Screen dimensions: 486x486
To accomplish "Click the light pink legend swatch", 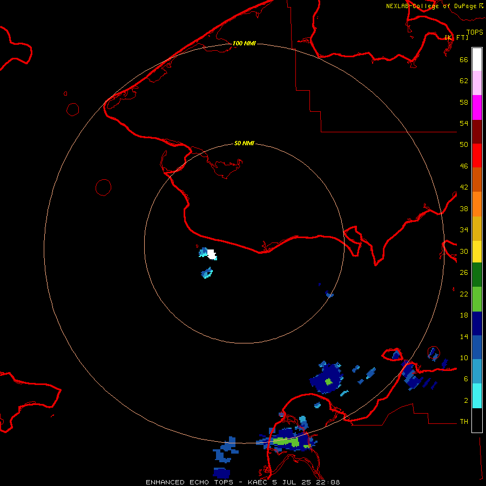I will click(477, 83).
